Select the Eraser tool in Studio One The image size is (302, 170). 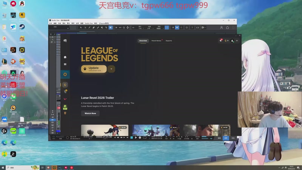[94, 28]
